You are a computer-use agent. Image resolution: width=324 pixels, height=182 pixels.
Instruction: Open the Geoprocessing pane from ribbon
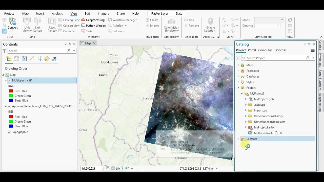pyautogui.click(x=93, y=20)
